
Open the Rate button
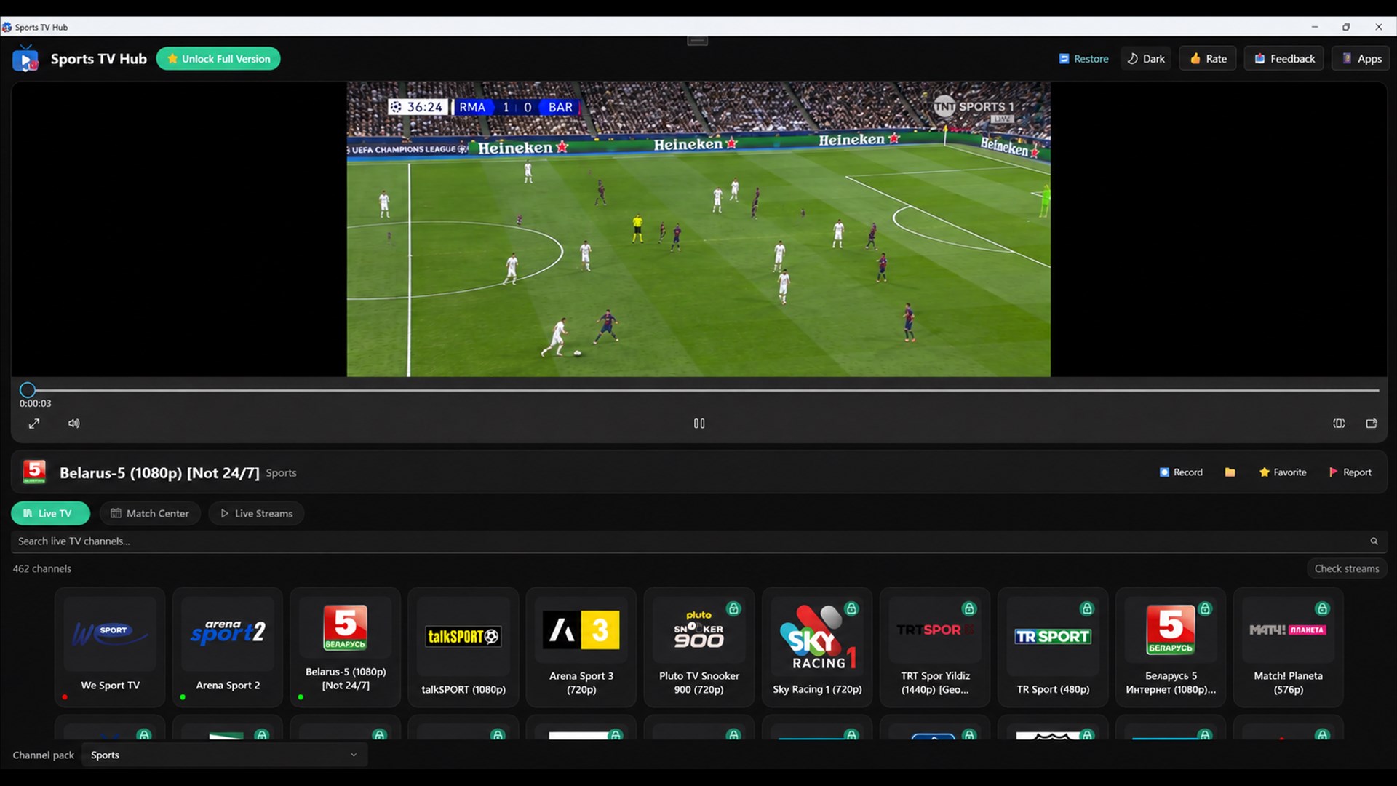click(x=1209, y=59)
